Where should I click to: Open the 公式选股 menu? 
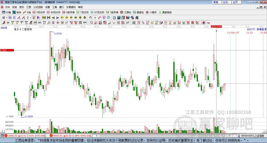coord(38,7)
